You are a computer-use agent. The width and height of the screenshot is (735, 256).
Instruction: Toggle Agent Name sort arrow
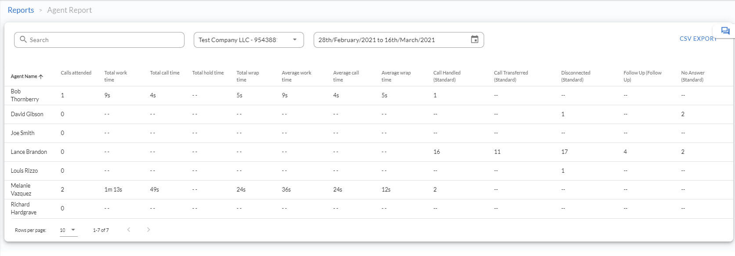click(x=41, y=76)
